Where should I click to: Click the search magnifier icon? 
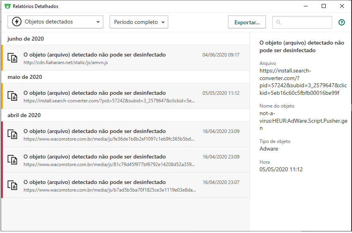(279, 23)
